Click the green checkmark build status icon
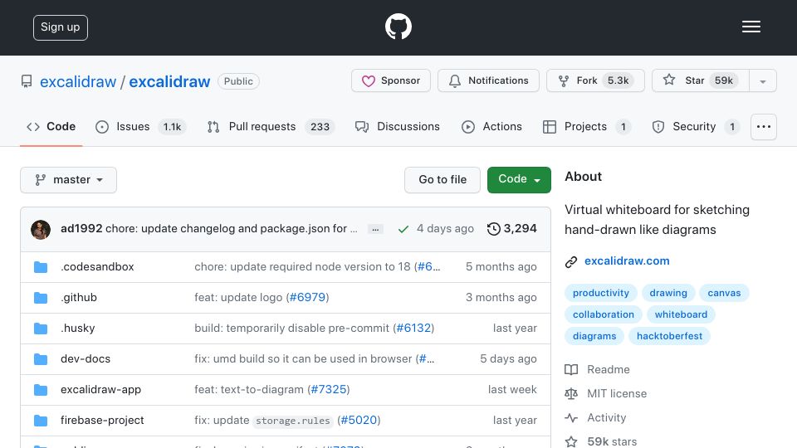 (403, 229)
